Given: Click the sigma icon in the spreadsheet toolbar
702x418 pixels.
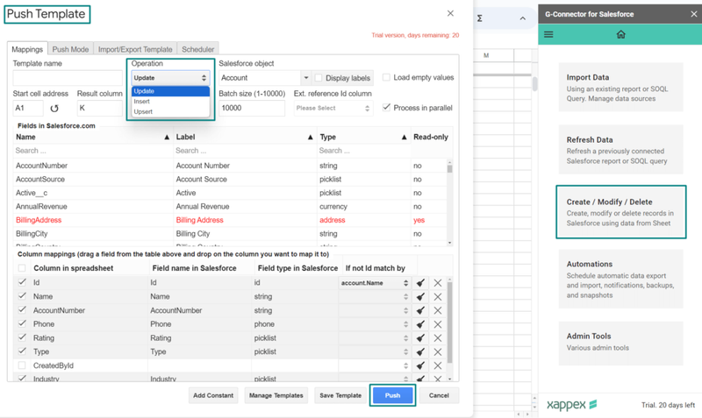Looking at the screenshot, I should click(x=479, y=18).
